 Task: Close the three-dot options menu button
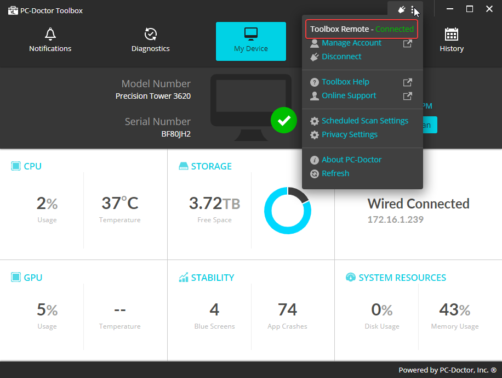tap(412, 10)
